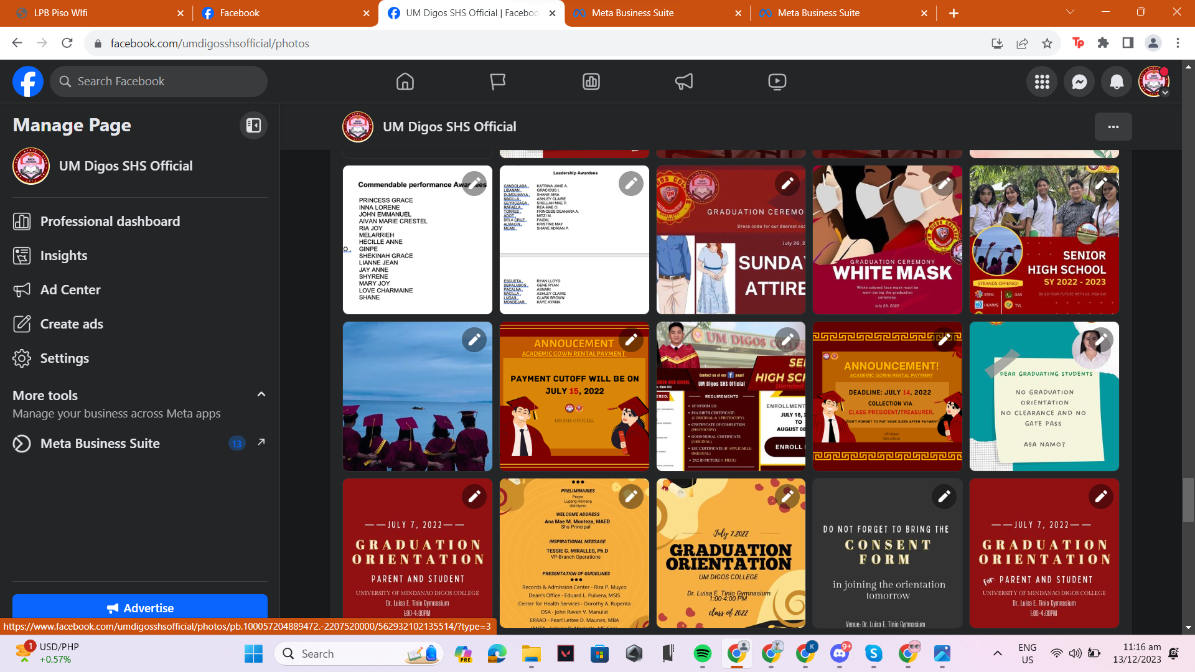Open Chrome three-dot menu
1195x672 pixels.
[1178, 43]
